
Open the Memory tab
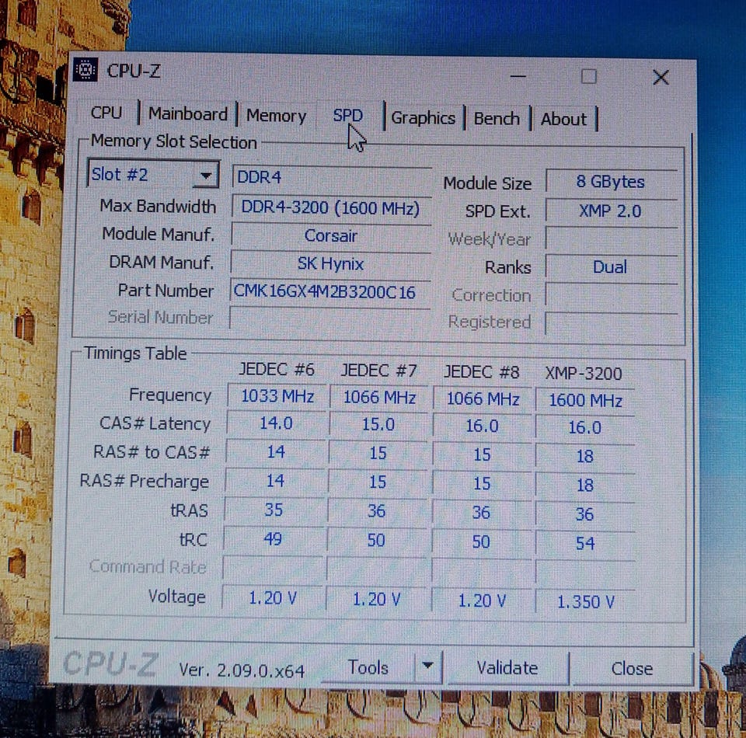pos(276,116)
